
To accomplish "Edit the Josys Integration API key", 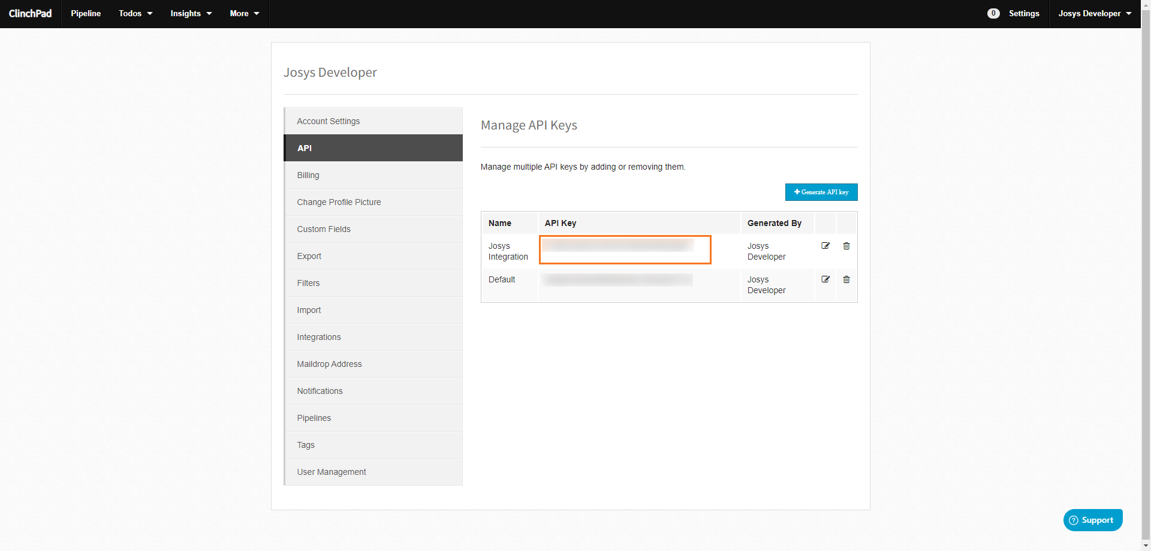I will (x=825, y=246).
